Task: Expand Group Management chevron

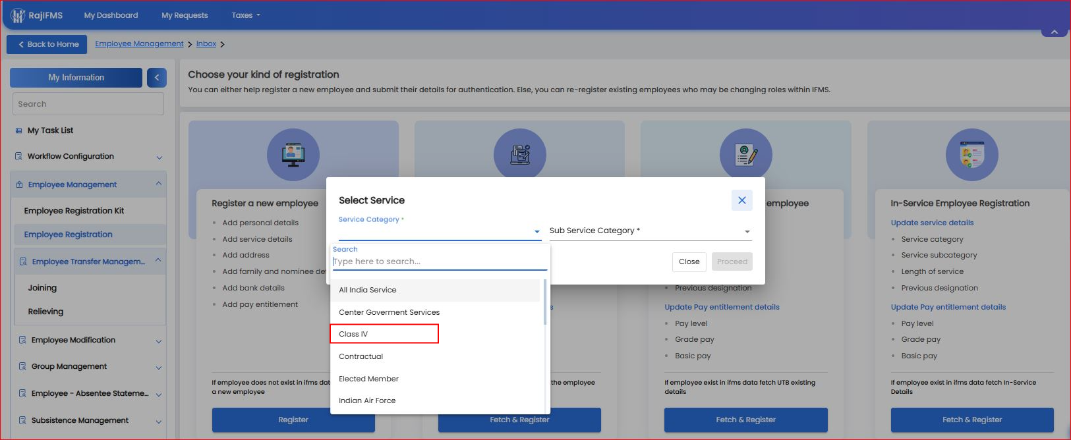Action: click(x=159, y=368)
